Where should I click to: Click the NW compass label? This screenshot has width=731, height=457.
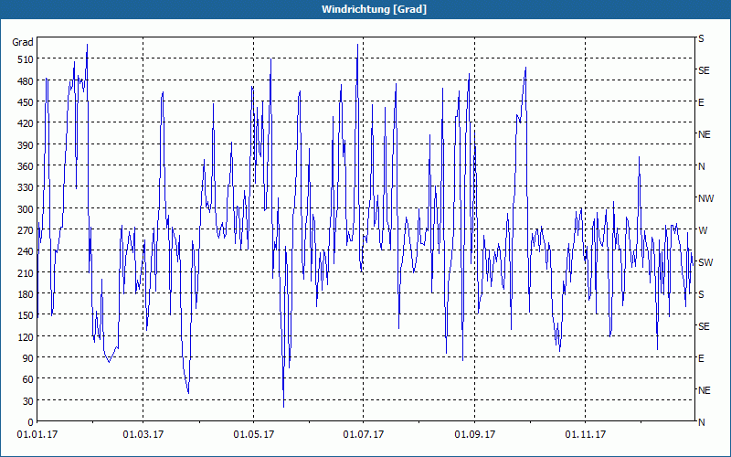[x=705, y=198]
